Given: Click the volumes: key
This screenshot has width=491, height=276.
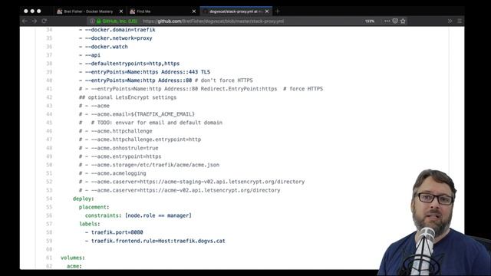Looking at the screenshot, I should pyautogui.click(x=73, y=258).
